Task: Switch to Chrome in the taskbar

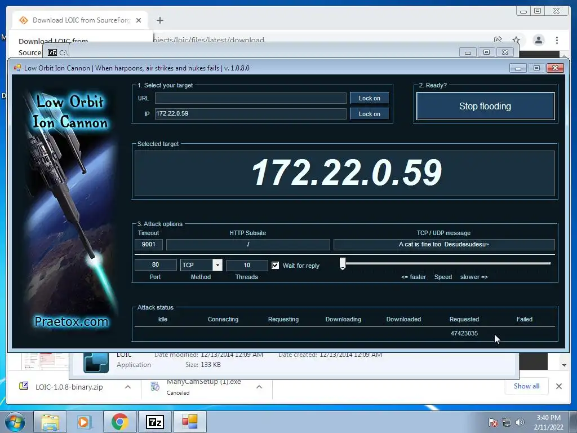Action: 120,422
